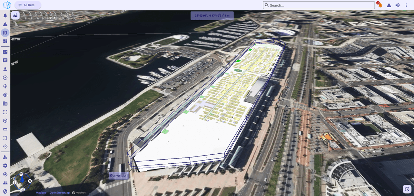
Task: Click the security shield icon in sidebar
Action: click(x=5, y=191)
